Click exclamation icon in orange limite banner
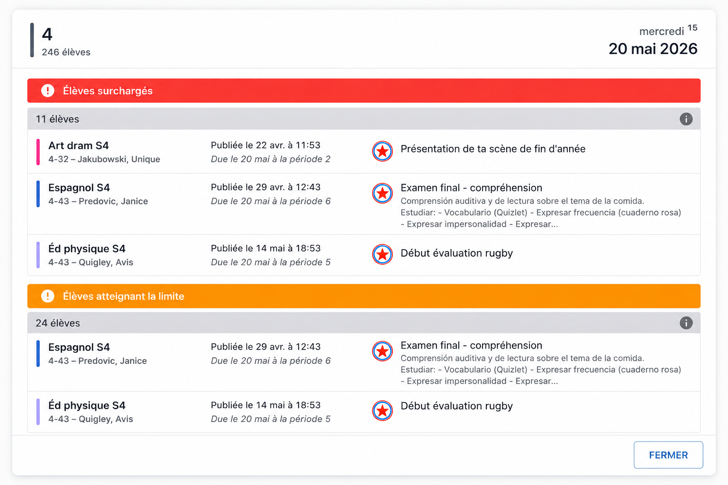The height and width of the screenshot is (485, 728). [x=48, y=296]
